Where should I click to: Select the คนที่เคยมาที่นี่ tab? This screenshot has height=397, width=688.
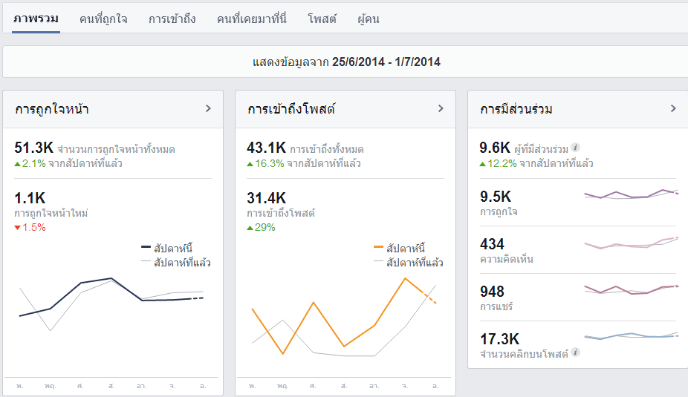coord(251,19)
